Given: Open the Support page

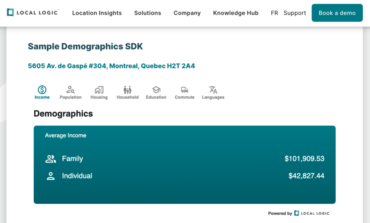Looking at the screenshot, I should 294,13.
